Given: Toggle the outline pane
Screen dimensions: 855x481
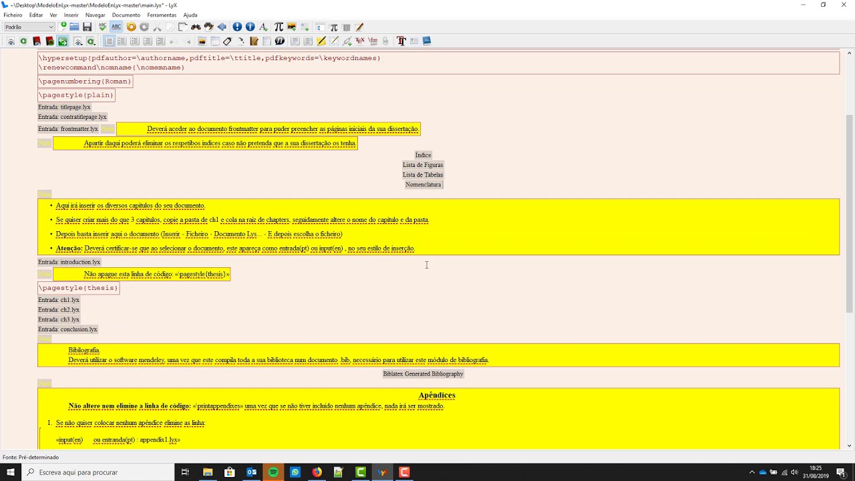Looking at the screenshot, I should click(x=320, y=27).
